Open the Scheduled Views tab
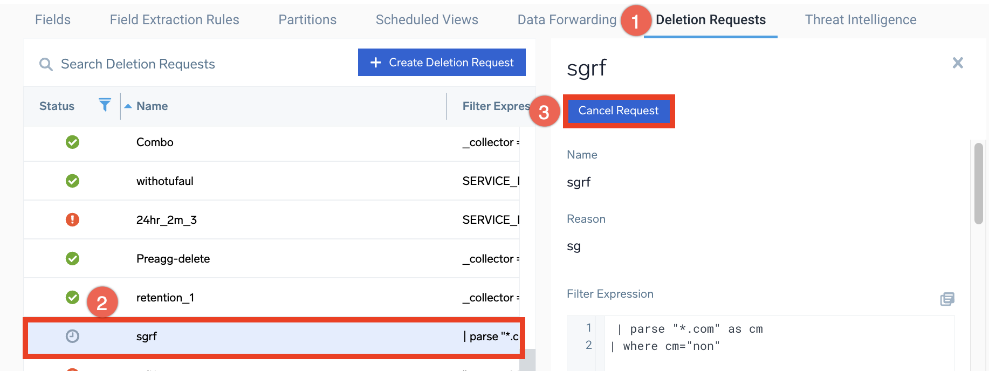 coord(427,20)
